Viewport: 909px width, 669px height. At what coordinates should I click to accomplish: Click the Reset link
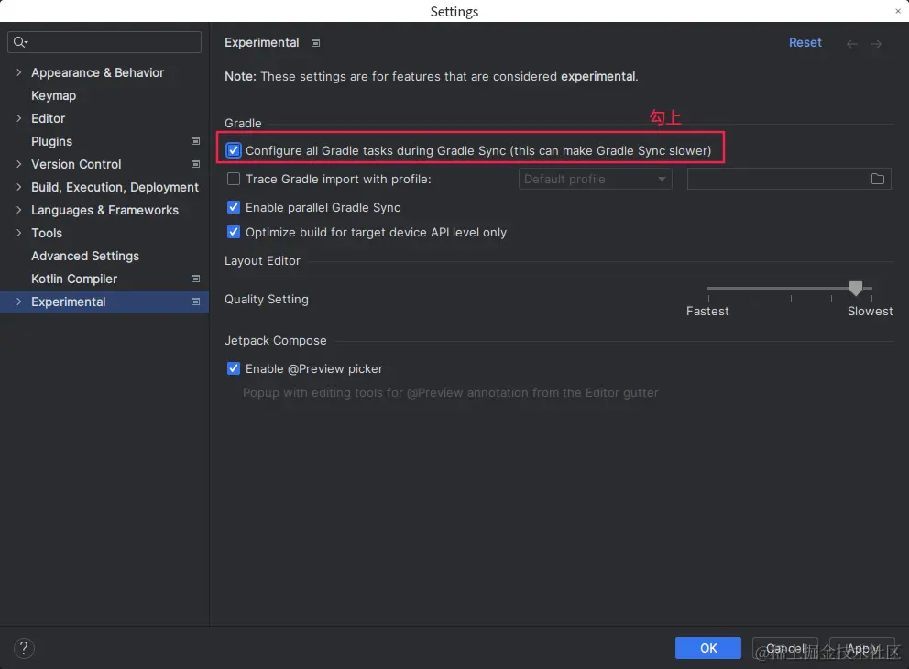tap(805, 42)
